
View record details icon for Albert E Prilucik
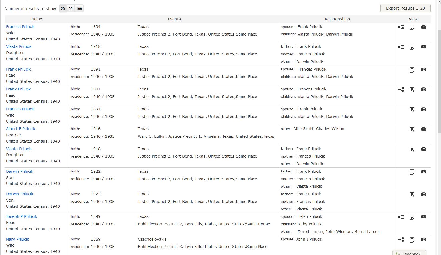point(412,130)
